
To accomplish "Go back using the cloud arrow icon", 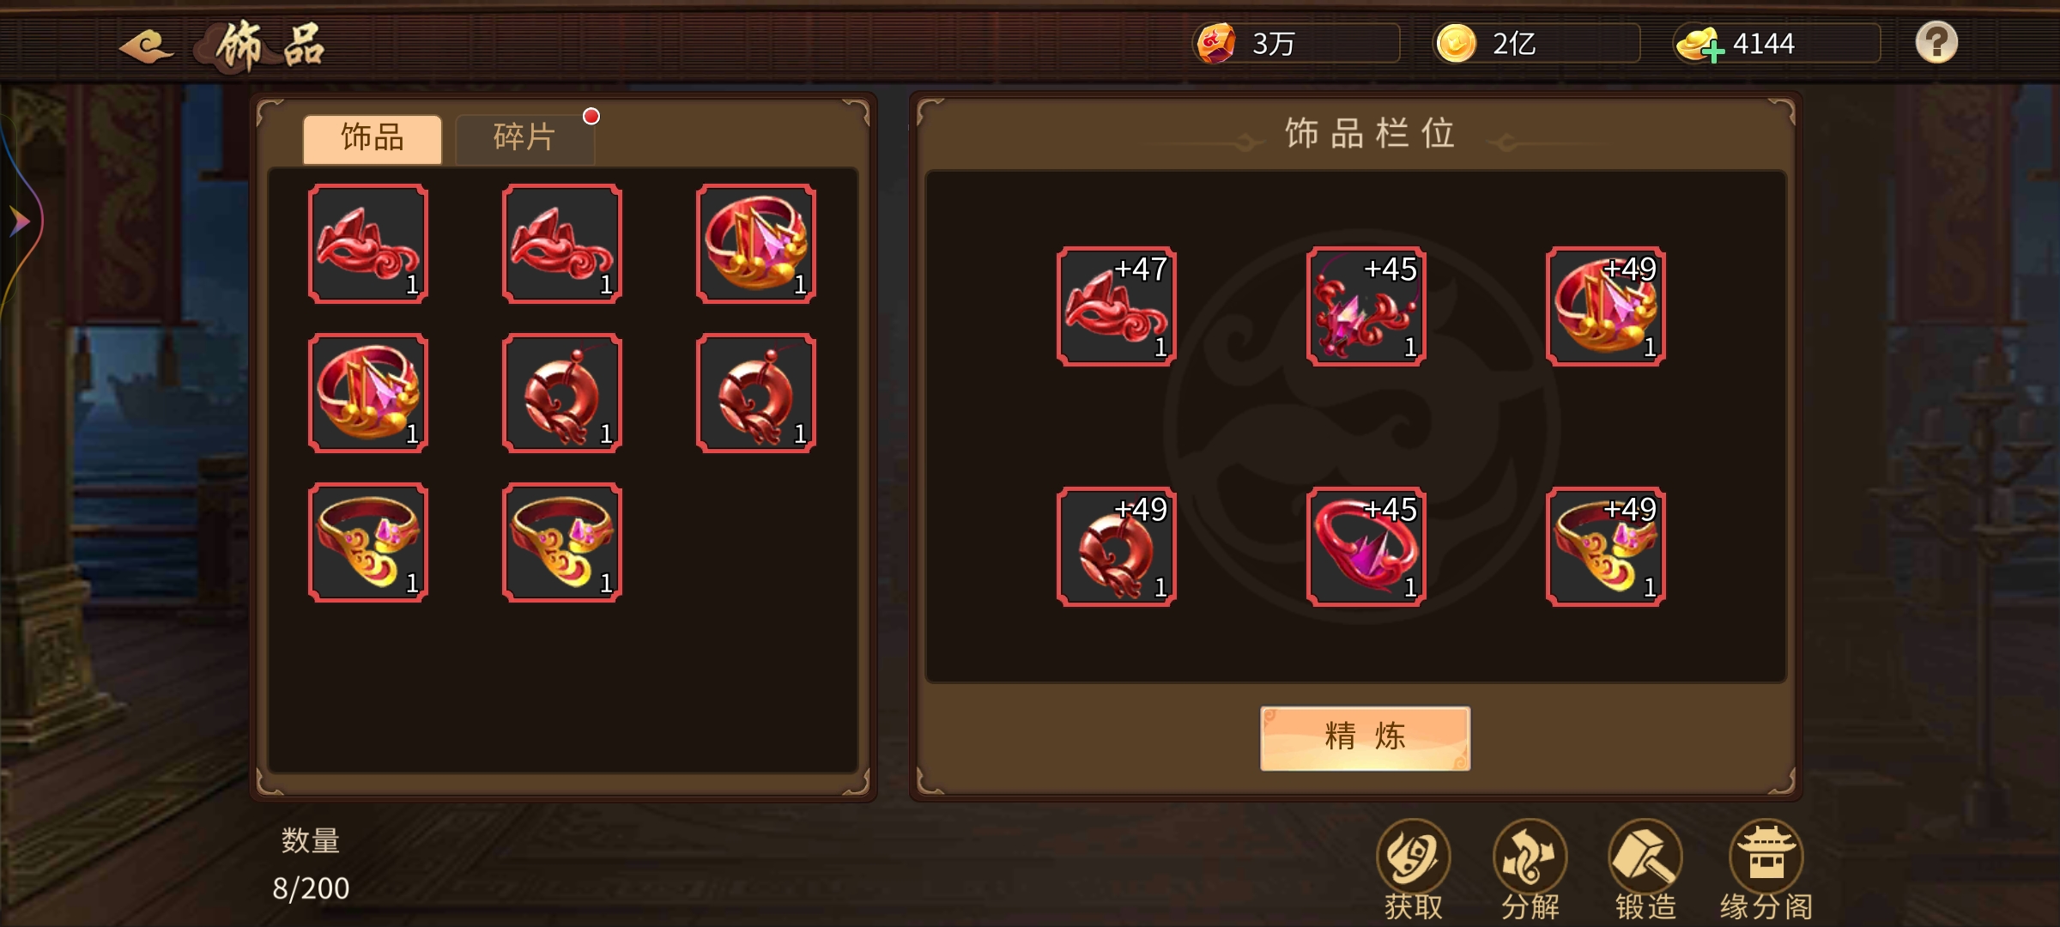I will click(x=146, y=46).
